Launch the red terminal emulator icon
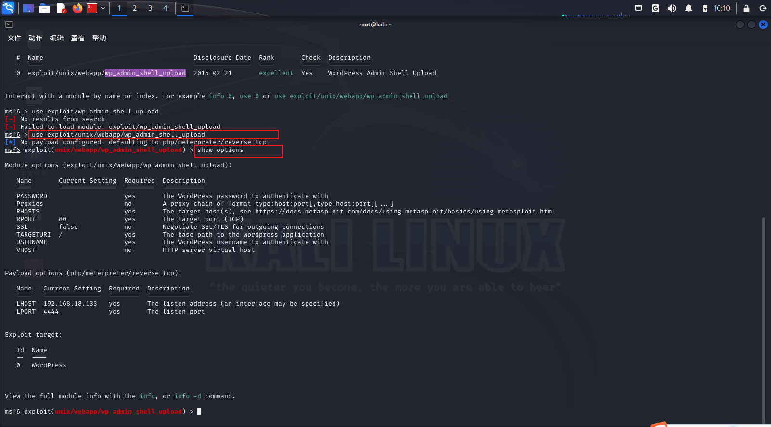Viewport: 771px width, 427px height. [92, 8]
